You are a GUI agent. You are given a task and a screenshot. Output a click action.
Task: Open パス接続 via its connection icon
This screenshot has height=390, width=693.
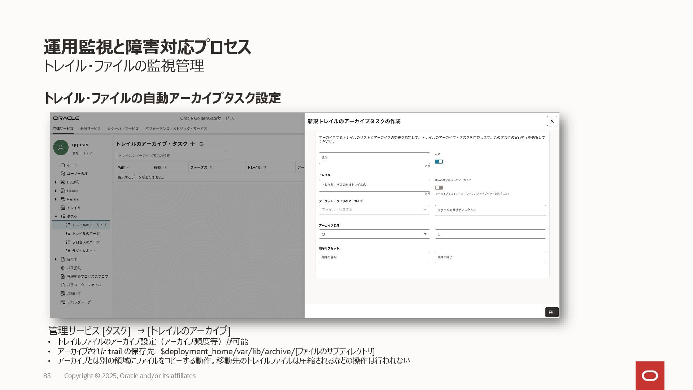[63, 268]
